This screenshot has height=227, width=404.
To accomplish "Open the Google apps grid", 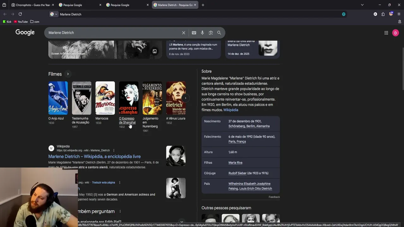I will [x=386, y=33].
